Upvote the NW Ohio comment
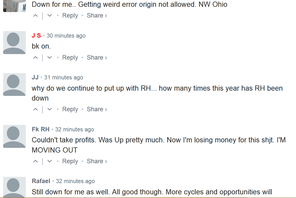Viewport: 296px width, 198px height. tap(36, 16)
